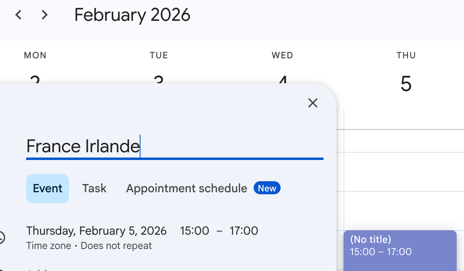Go to the previous week arrow
Screen dimensions: 464x271
pyautogui.click(x=18, y=15)
